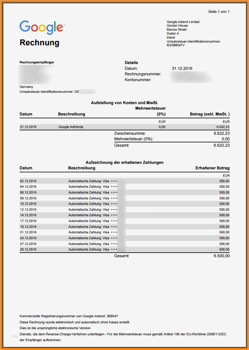249x350 pixels.
Task: Select the Google AdWords line item
Action: [70, 126]
